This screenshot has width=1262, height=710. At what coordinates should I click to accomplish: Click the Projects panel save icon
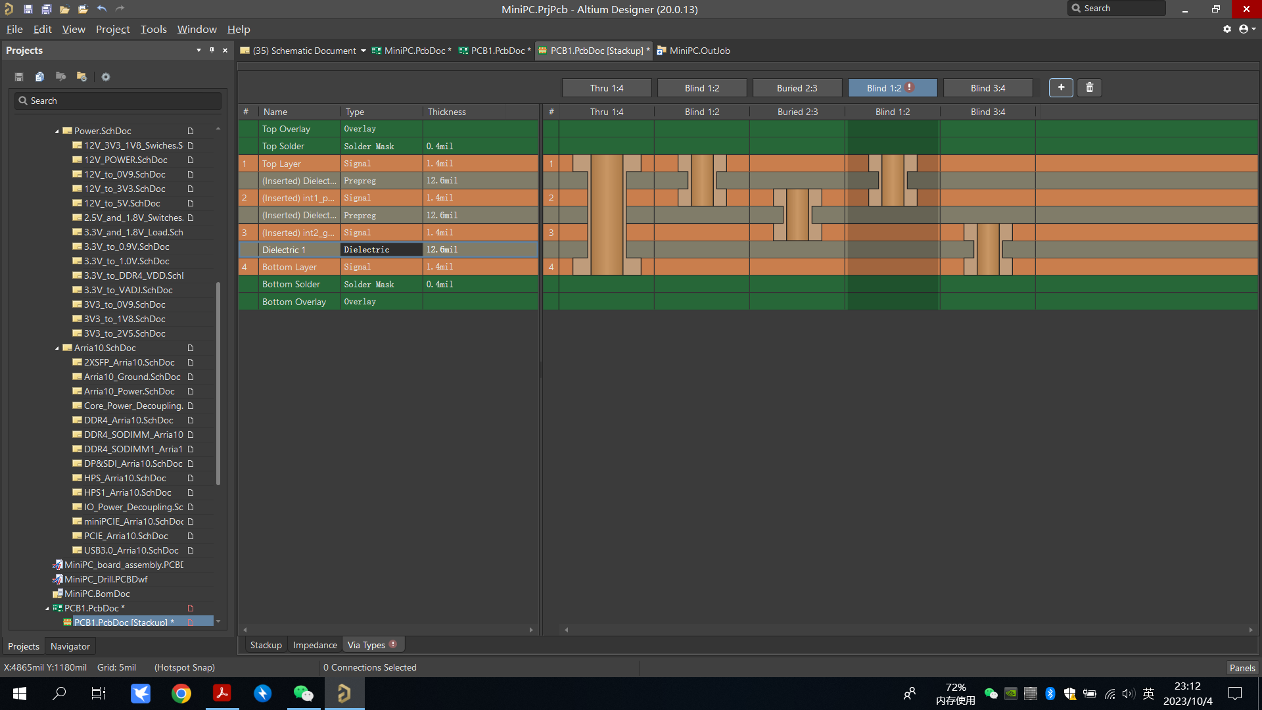[19, 77]
